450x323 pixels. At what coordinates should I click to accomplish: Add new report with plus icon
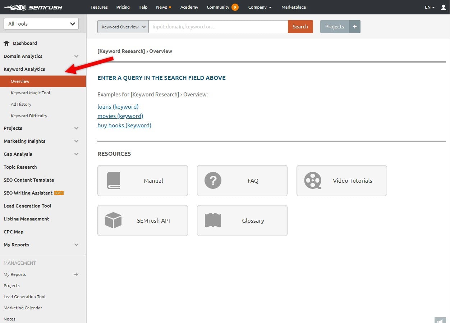pyautogui.click(x=76, y=274)
